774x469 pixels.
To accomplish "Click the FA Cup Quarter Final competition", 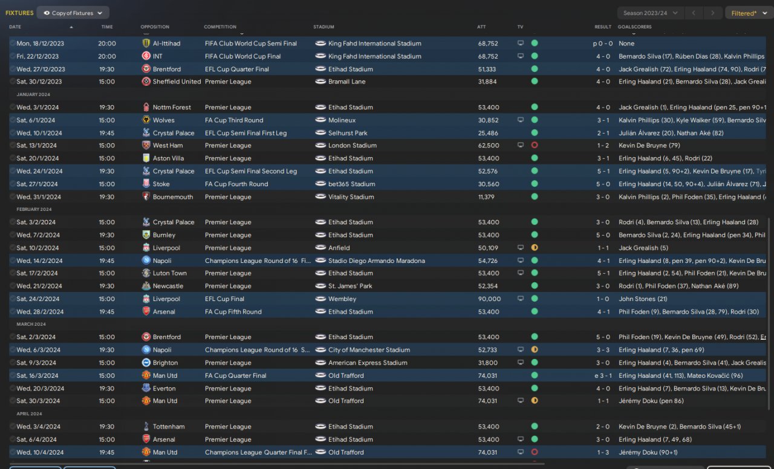I will coord(235,376).
